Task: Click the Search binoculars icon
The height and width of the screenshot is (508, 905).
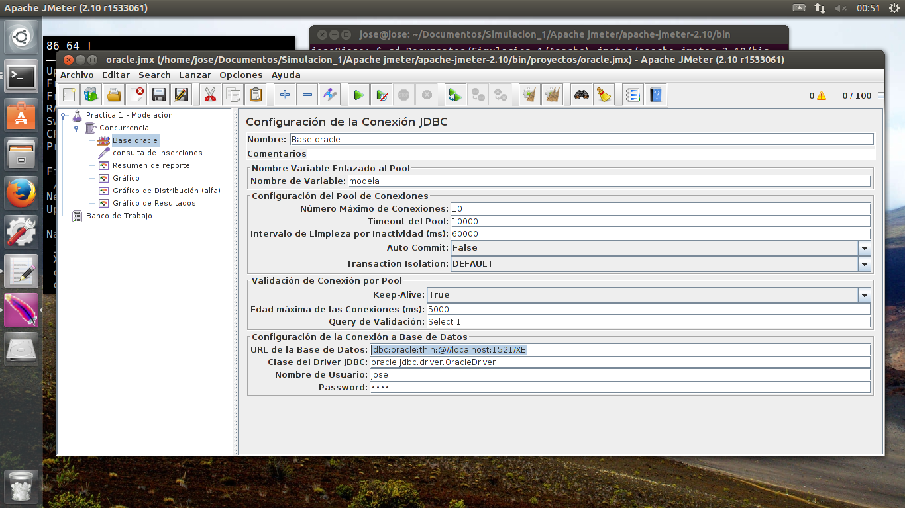Action: (x=582, y=95)
